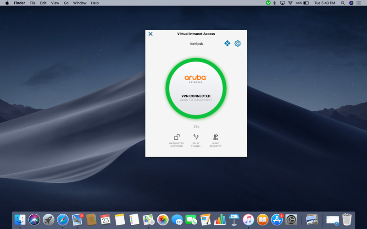
Task: Open Spotlight search magnifier
Action: 343,3
